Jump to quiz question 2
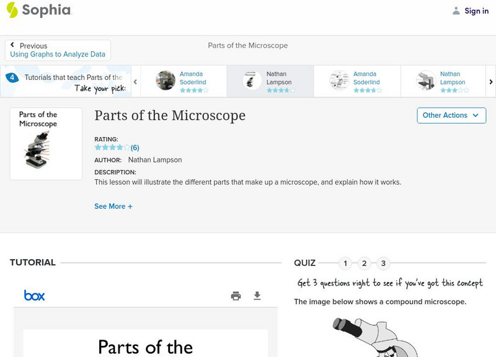The image size is (496, 357). coord(365,263)
